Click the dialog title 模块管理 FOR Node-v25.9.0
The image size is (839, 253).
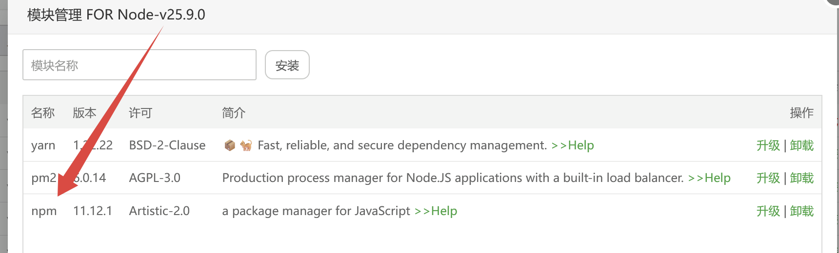(x=116, y=15)
